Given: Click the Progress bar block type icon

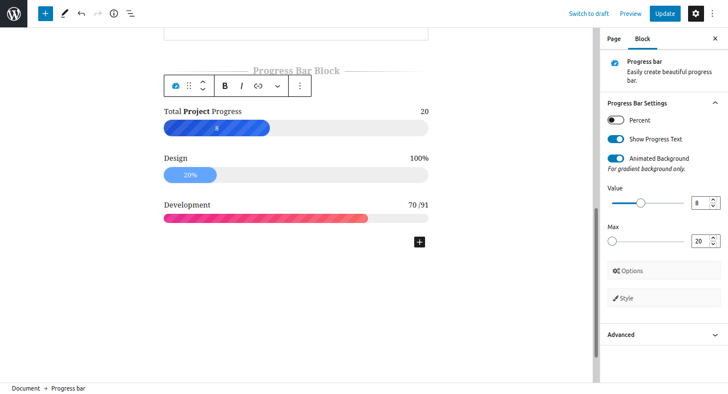Looking at the screenshot, I should point(176,86).
